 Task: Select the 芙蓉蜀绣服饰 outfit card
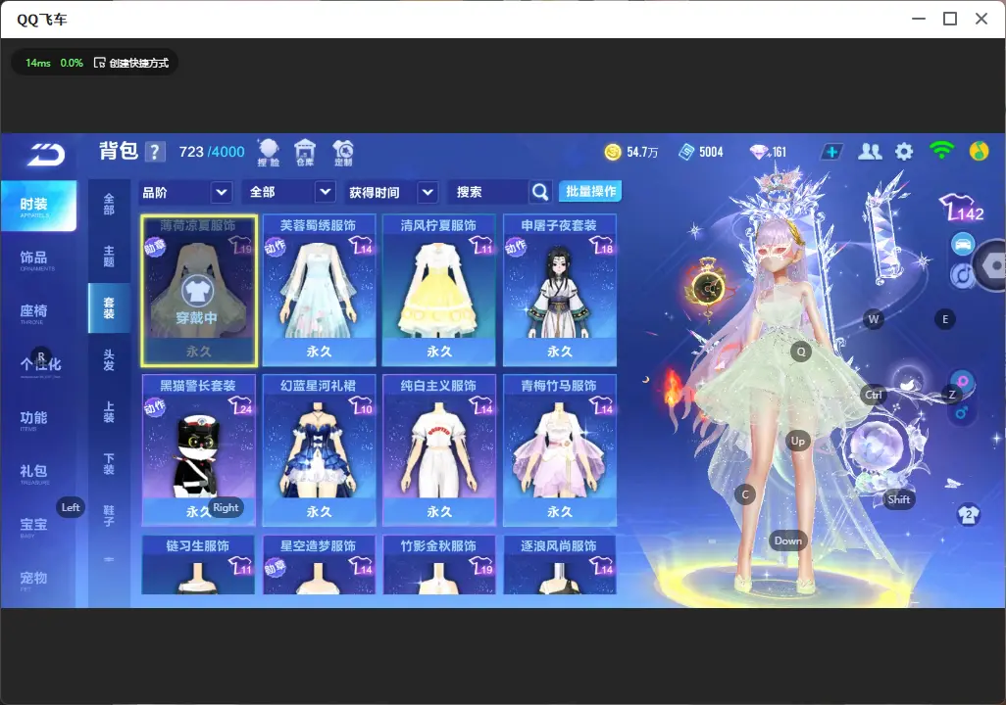(x=319, y=291)
